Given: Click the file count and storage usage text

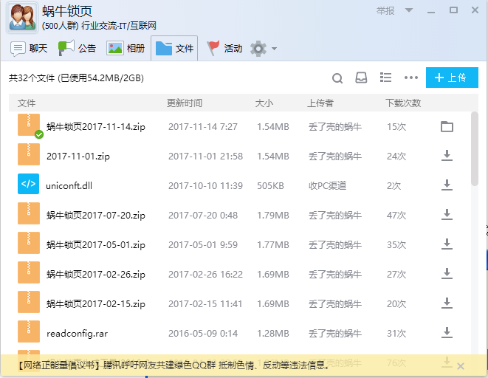Looking at the screenshot, I should pyautogui.click(x=76, y=78).
